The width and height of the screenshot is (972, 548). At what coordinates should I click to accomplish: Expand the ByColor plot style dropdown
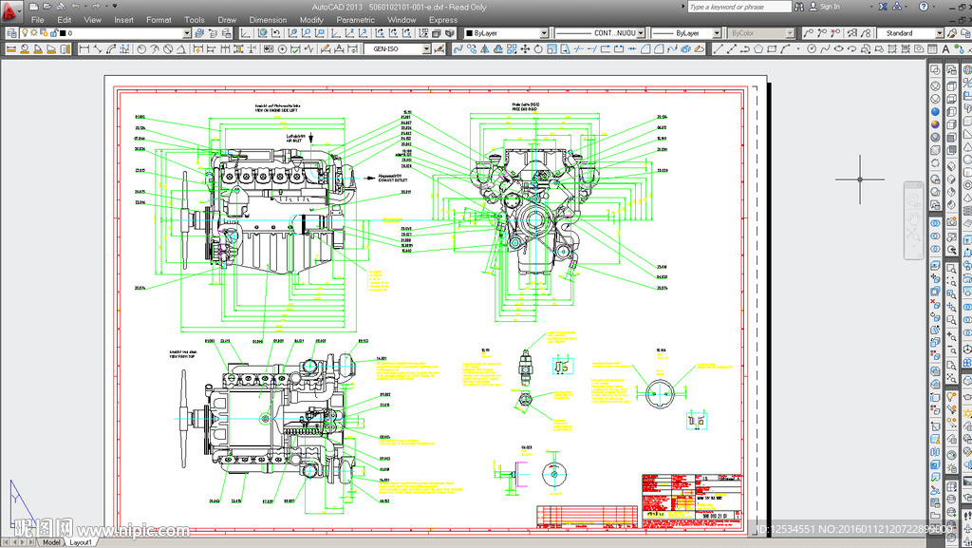790,33
